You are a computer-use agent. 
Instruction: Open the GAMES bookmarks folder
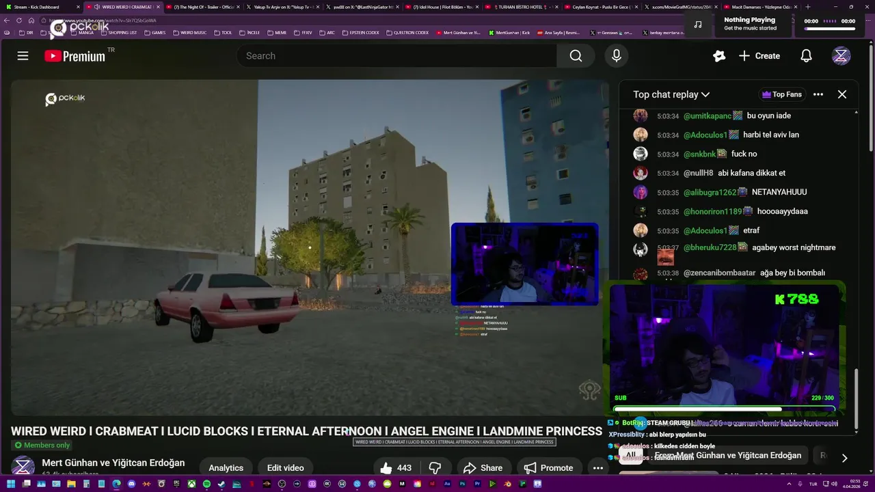tap(154, 33)
